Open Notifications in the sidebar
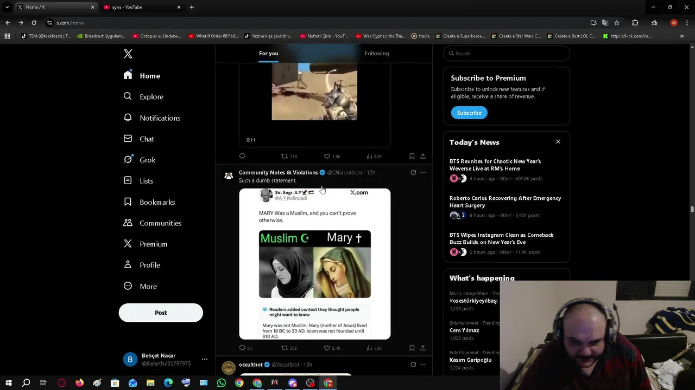The width and height of the screenshot is (695, 390). [152, 118]
